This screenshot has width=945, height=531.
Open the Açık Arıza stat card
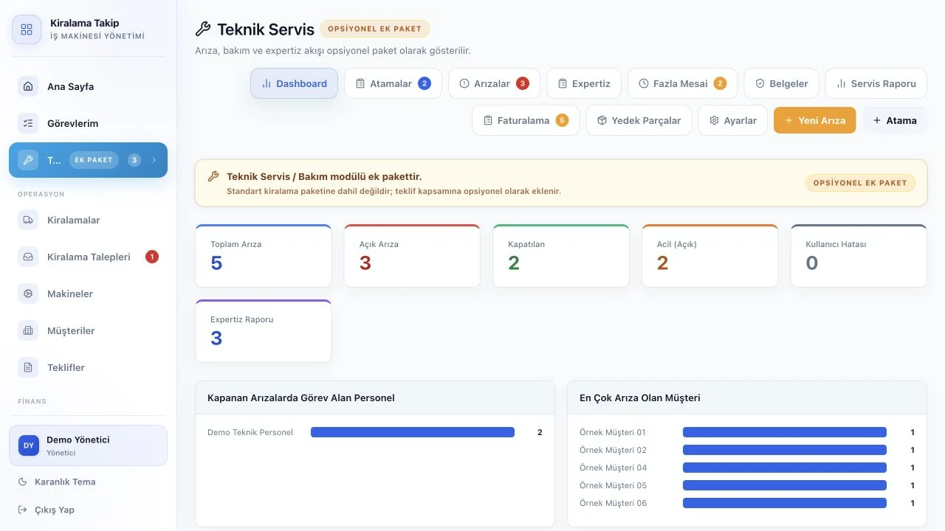(412, 256)
